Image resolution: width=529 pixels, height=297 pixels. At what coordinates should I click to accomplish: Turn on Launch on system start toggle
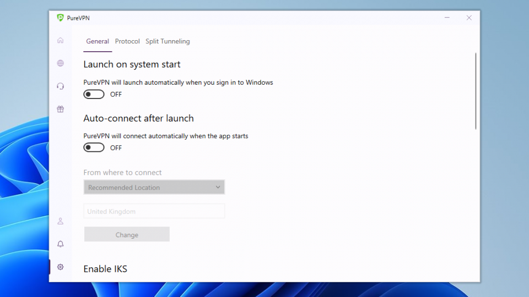coord(94,94)
